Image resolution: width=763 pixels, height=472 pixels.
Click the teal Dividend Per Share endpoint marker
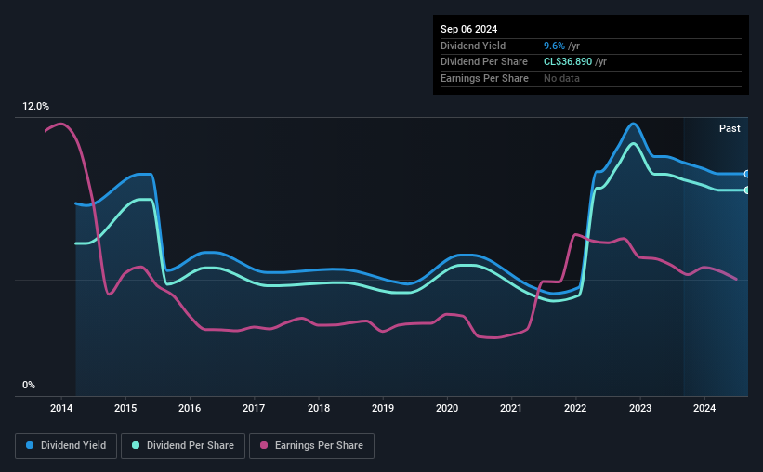click(x=747, y=190)
